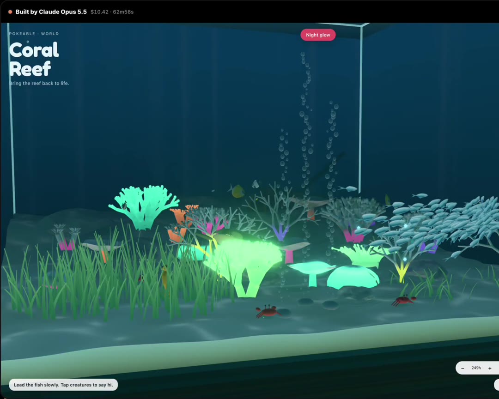499x399 pixels.
Task: Tap the school of blue fish
Action: point(445,219)
